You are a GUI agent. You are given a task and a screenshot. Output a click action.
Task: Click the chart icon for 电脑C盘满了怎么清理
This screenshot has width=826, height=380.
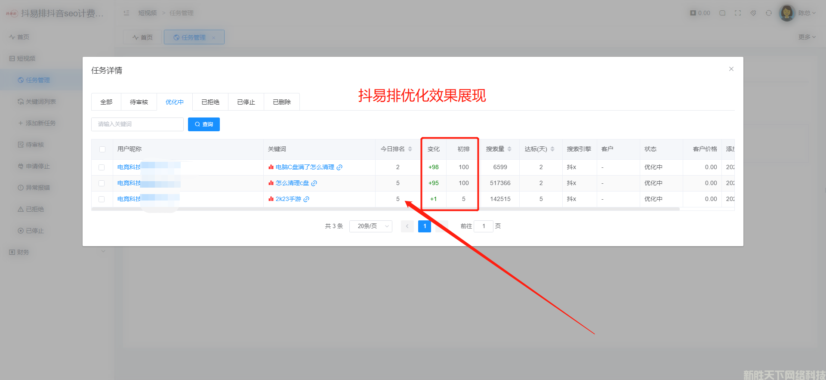271,167
